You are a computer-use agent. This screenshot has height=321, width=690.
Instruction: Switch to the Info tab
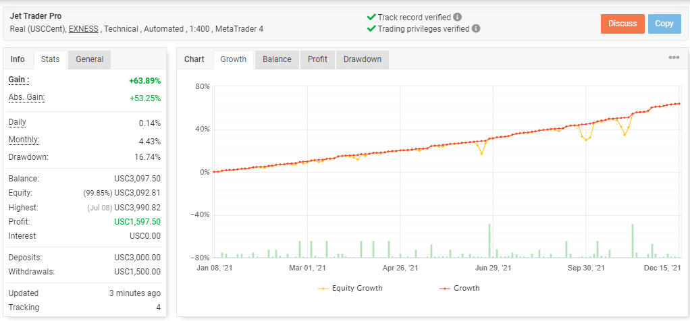[18, 59]
